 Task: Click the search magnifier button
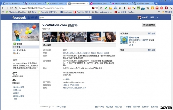(90, 17)
